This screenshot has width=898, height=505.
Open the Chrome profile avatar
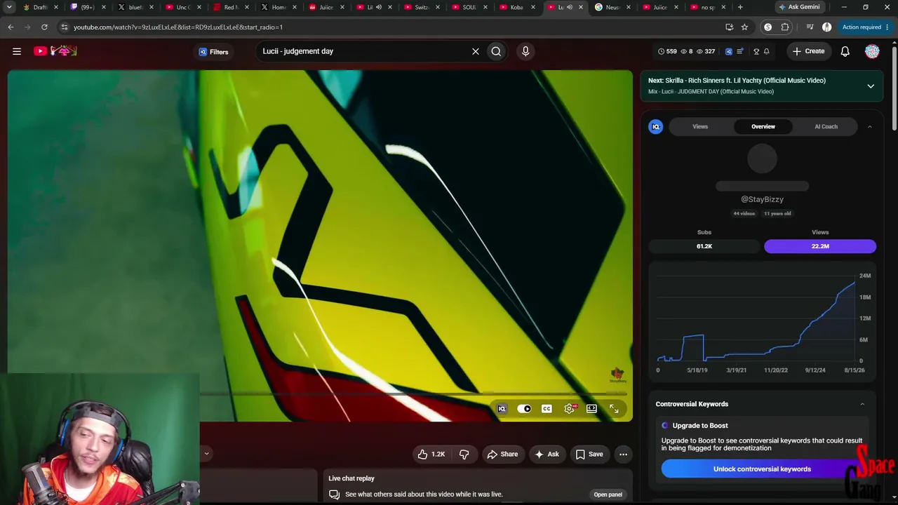(826, 27)
